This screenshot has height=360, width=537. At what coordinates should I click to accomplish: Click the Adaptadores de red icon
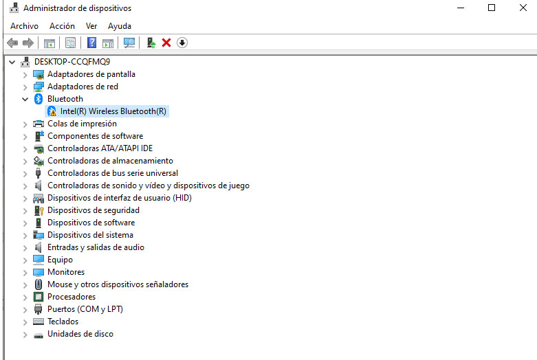click(x=39, y=87)
